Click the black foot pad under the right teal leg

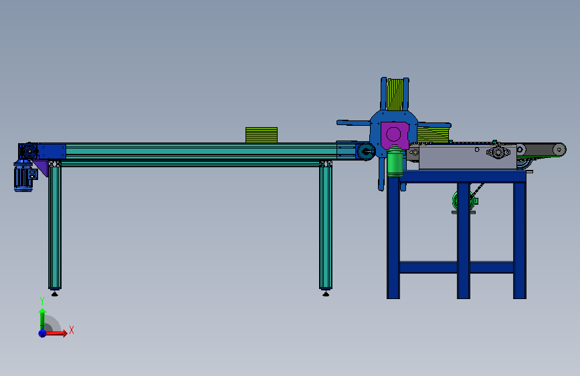click(x=326, y=294)
